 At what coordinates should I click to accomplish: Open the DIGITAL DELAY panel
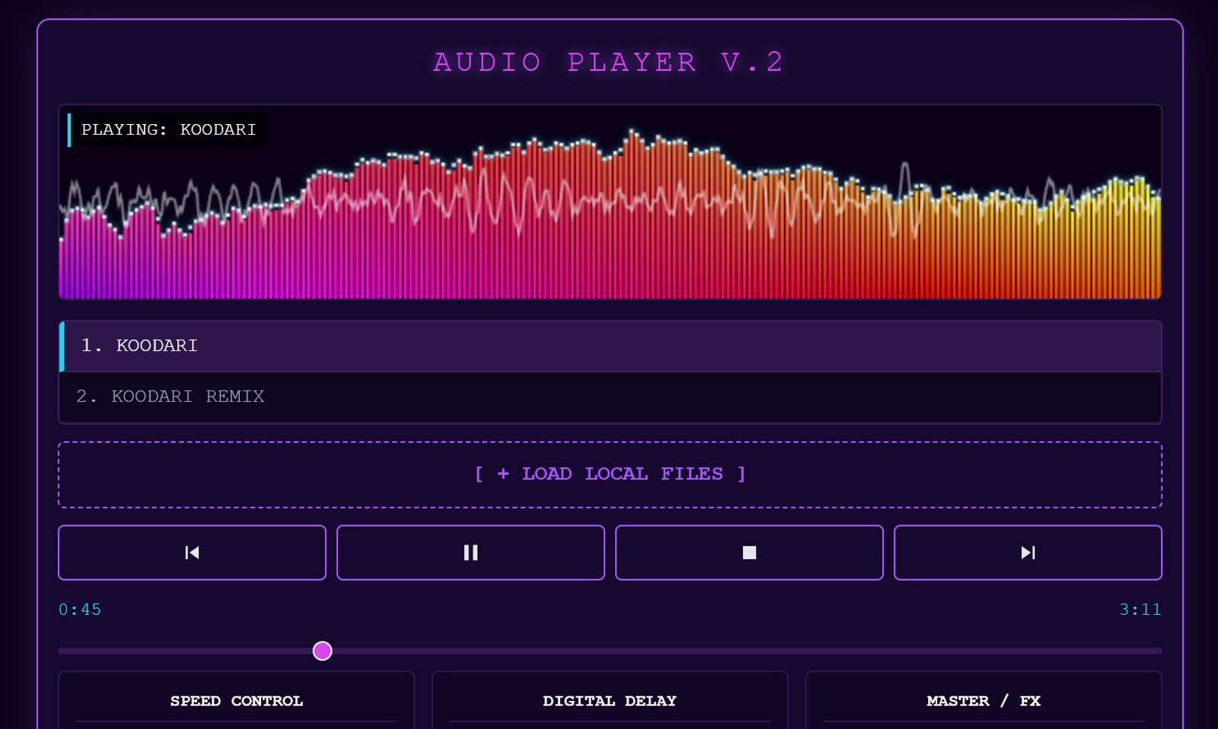coord(609,701)
